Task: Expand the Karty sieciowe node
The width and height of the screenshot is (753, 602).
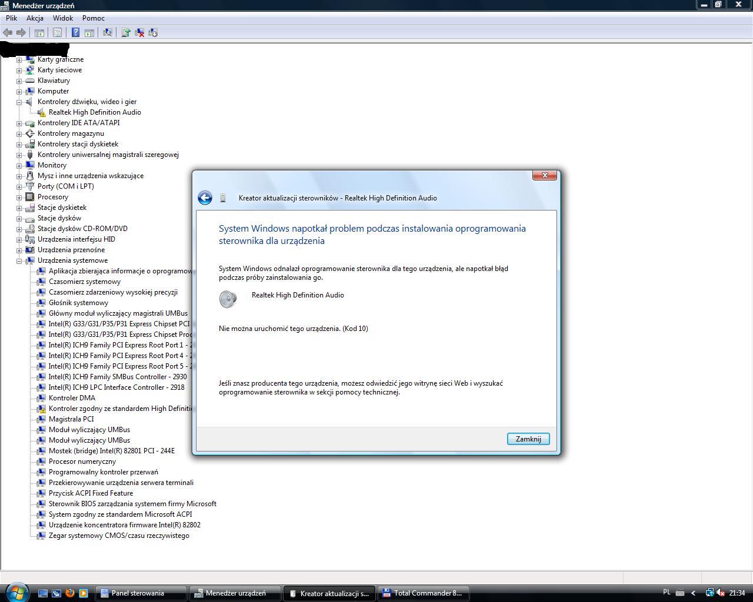Action: pos(19,70)
